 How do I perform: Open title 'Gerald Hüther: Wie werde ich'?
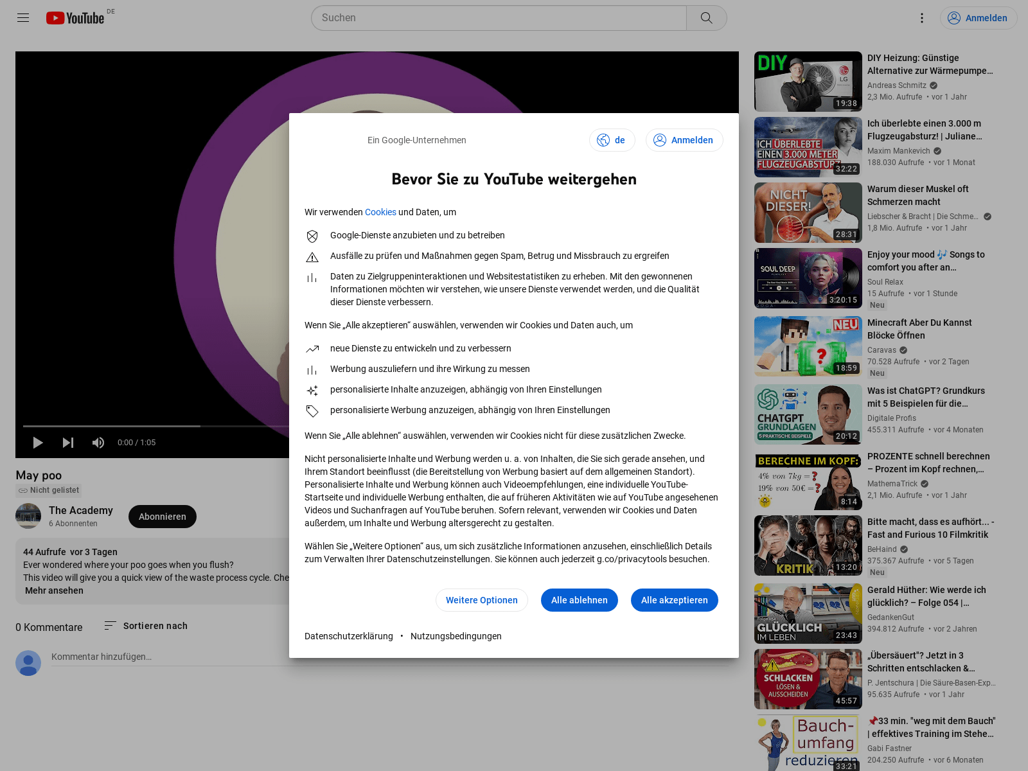pos(926,596)
